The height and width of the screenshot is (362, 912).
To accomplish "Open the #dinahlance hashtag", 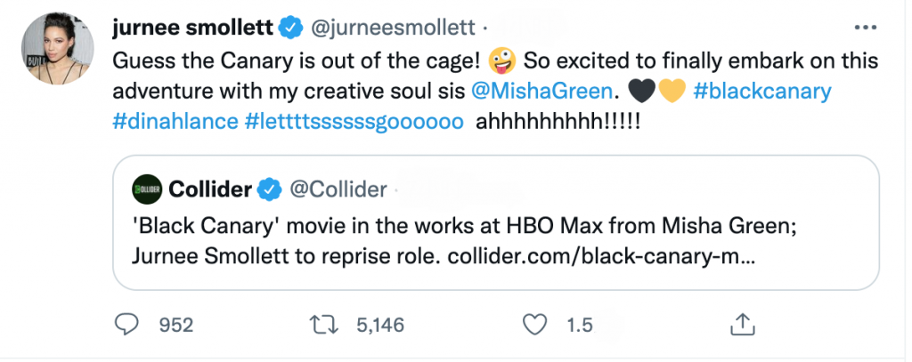I will click(173, 121).
